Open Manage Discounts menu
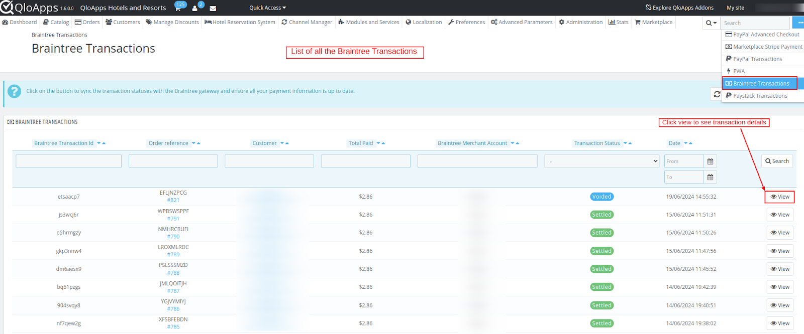Screen dimensions: 804x334 click(x=172, y=22)
